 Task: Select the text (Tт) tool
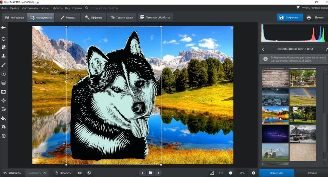coord(4,109)
